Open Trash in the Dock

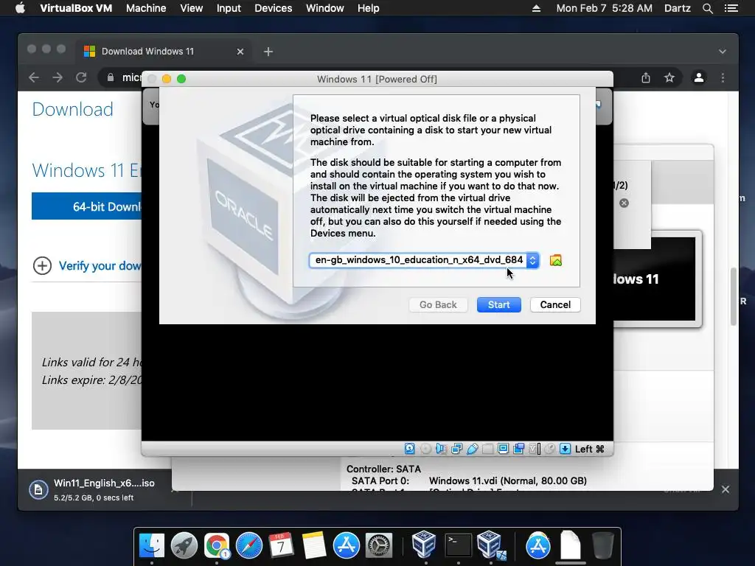pyautogui.click(x=603, y=545)
